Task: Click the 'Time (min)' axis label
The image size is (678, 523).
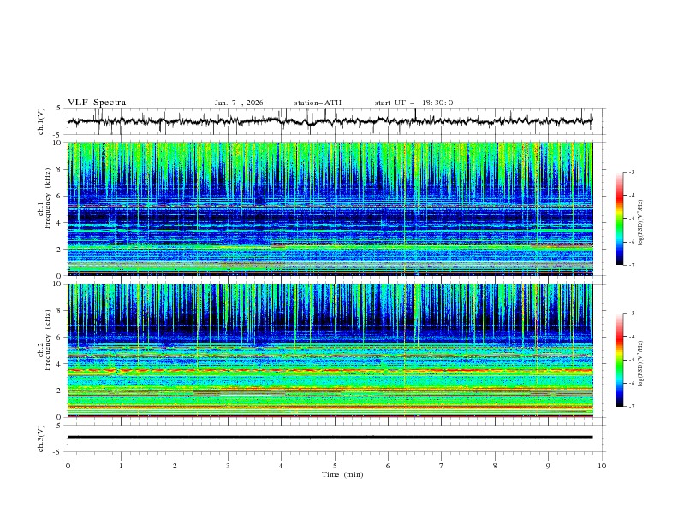Action: (x=342, y=474)
